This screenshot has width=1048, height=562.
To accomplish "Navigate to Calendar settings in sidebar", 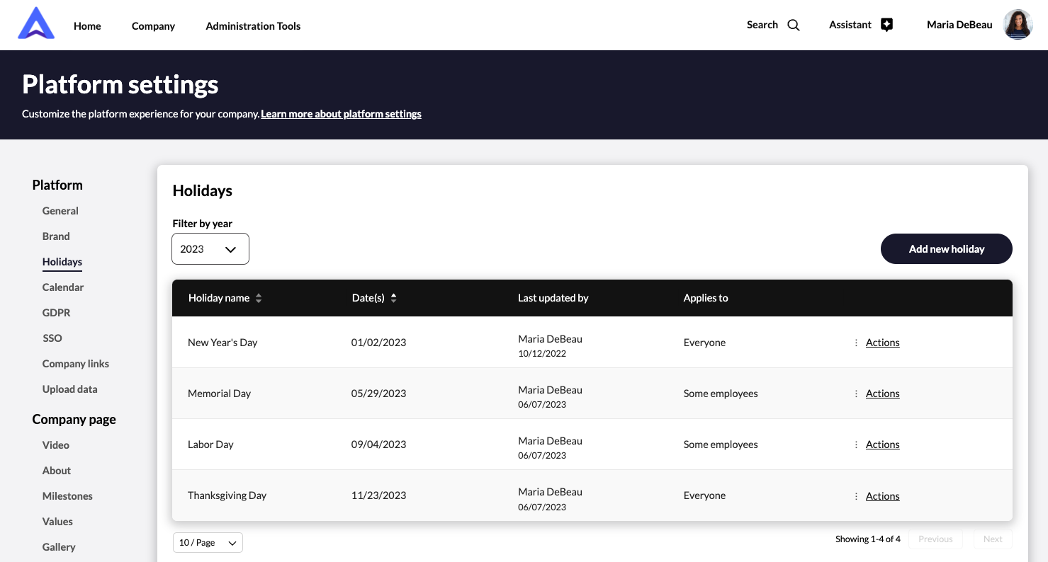I will tap(63, 287).
